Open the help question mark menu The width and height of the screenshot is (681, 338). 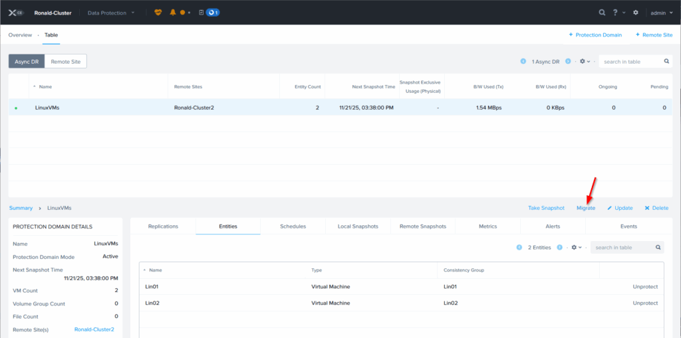[x=616, y=13]
